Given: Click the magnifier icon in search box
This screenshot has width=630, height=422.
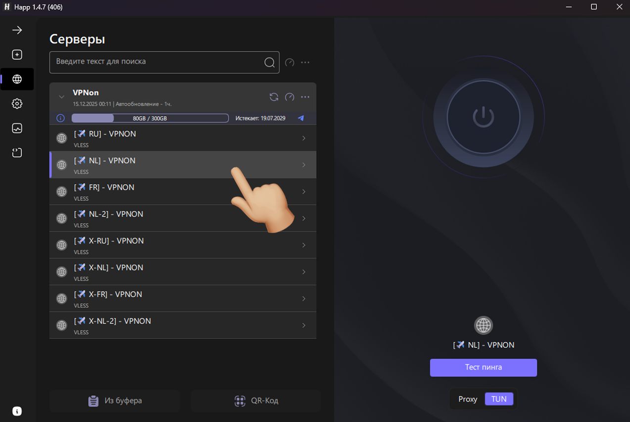Looking at the screenshot, I should [x=269, y=62].
